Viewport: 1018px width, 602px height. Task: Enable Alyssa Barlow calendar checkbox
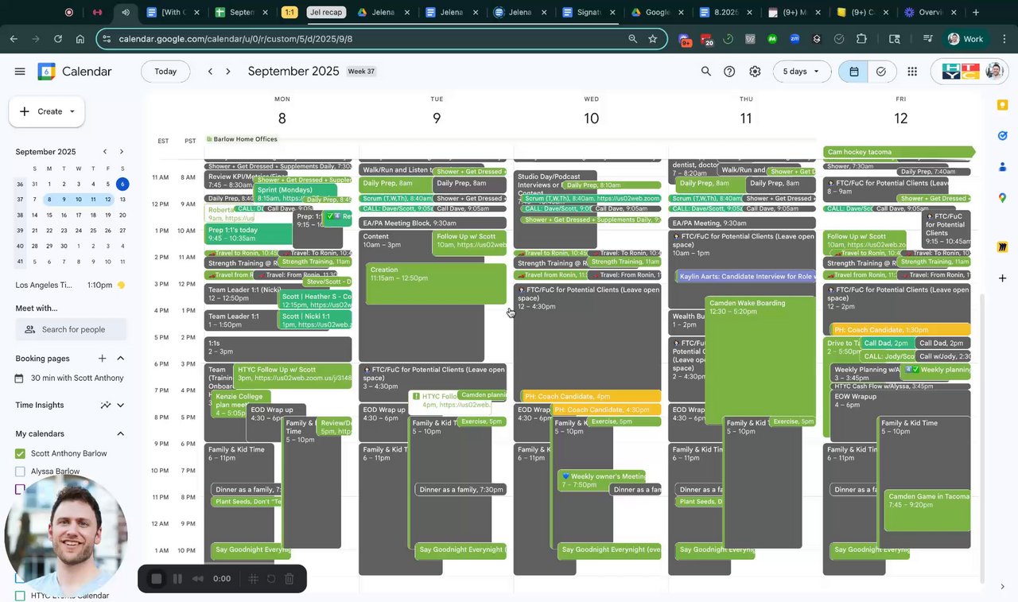(20, 472)
